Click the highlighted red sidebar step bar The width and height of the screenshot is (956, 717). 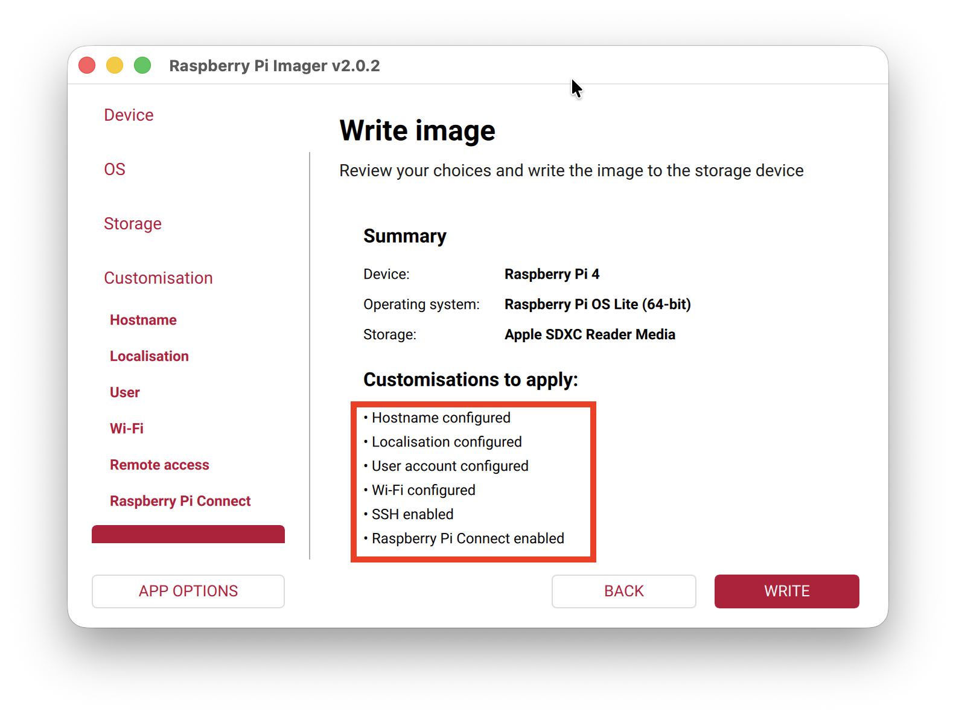[188, 534]
